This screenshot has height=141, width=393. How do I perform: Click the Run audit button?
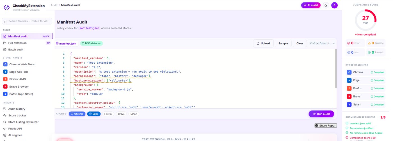(x=321, y=114)
